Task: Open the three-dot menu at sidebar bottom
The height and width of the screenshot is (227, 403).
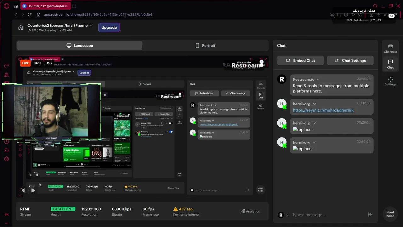Action: coord(6,223)
